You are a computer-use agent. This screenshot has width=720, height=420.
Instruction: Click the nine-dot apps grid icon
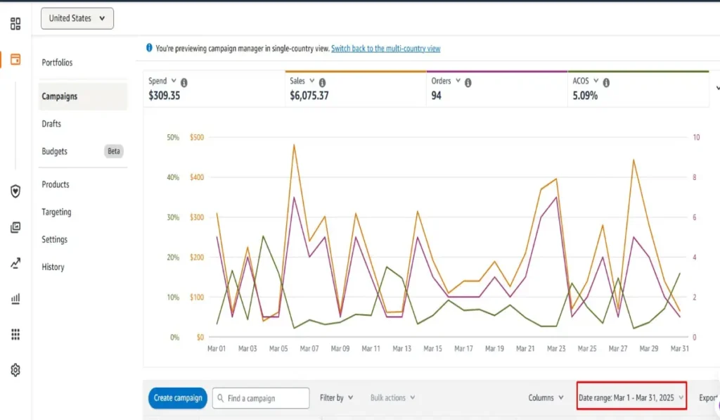point(15,334)
